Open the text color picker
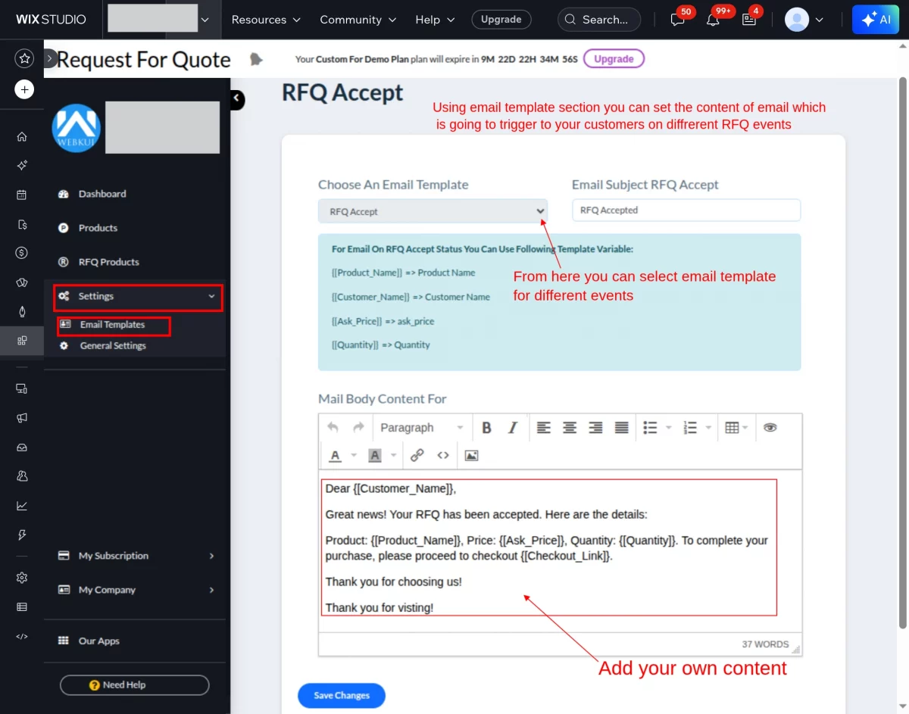Viewport: 909px width, 714px height. tap(336, 456)
